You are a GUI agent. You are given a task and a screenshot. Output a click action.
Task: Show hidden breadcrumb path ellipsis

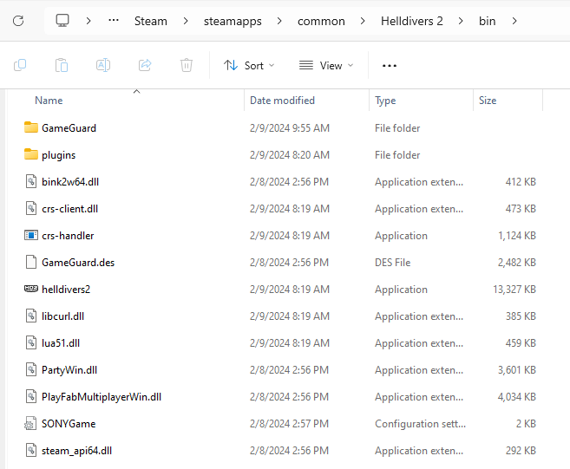pos(114,21)
